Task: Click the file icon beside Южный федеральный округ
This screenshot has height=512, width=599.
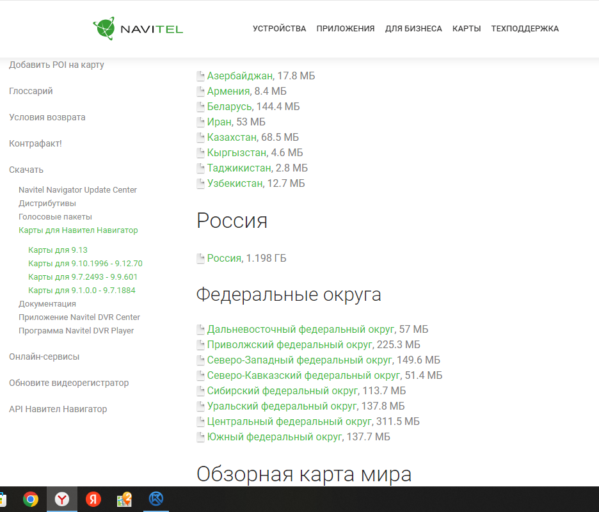Action: 201,437
